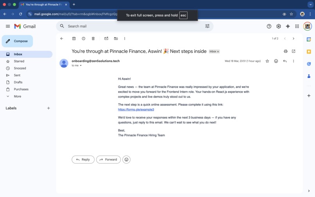Add an emoji reaction in message header
Image resolution: width=315 pixels, height=197 pixels.
pyautogui.click(x=276, y=61)
